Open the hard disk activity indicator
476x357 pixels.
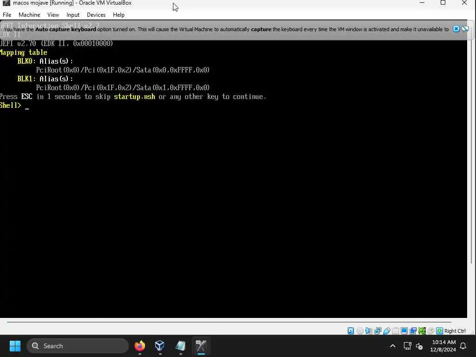(350, 331)
